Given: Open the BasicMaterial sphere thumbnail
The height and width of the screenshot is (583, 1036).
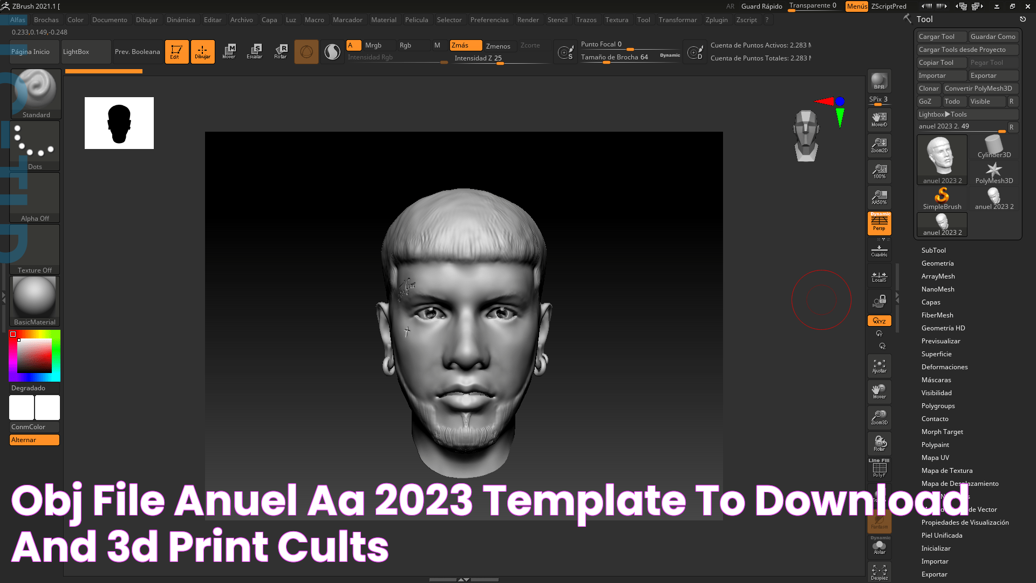Looking at the screenshot, I should (35, 301).
